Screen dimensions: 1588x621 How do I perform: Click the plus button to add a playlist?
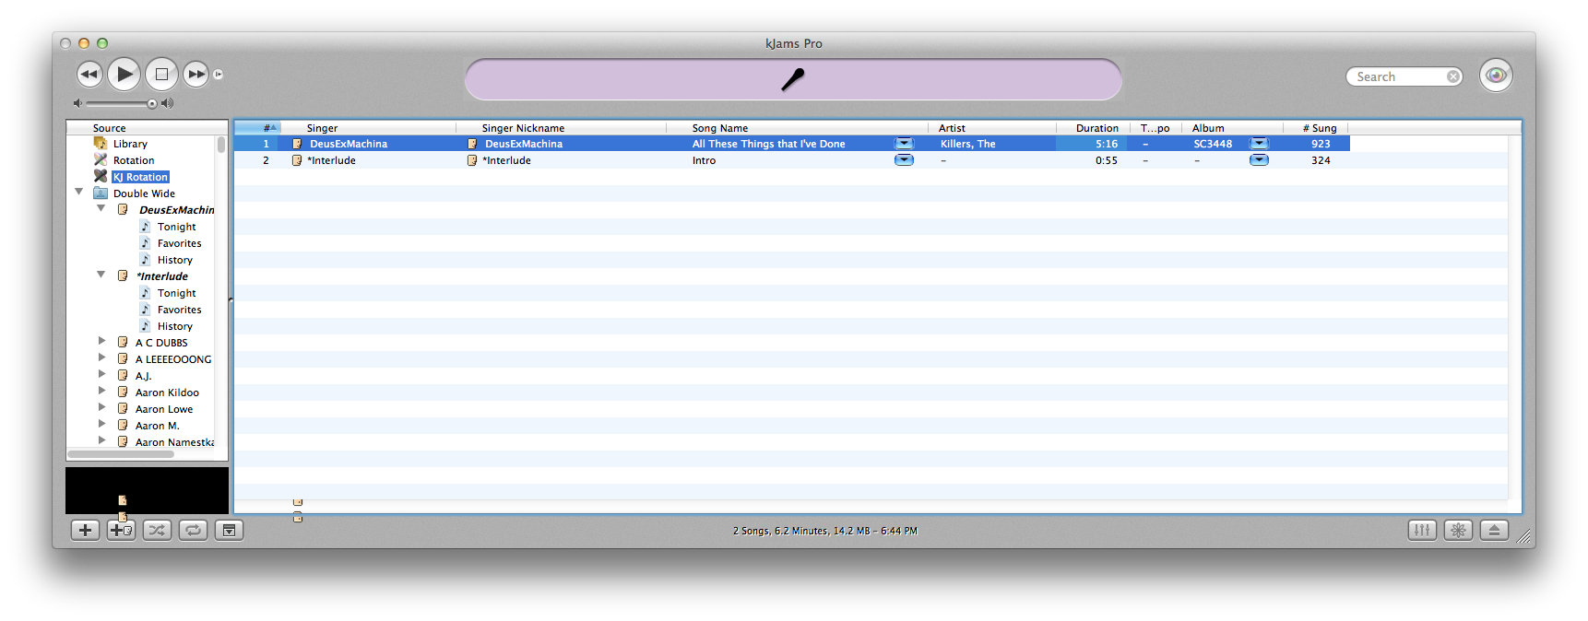tap(85, 530)
